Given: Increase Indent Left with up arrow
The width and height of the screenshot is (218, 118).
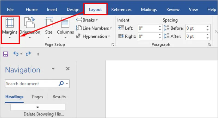Looking at the screenshot, I should pyautogui.click(x=160, y=26).
